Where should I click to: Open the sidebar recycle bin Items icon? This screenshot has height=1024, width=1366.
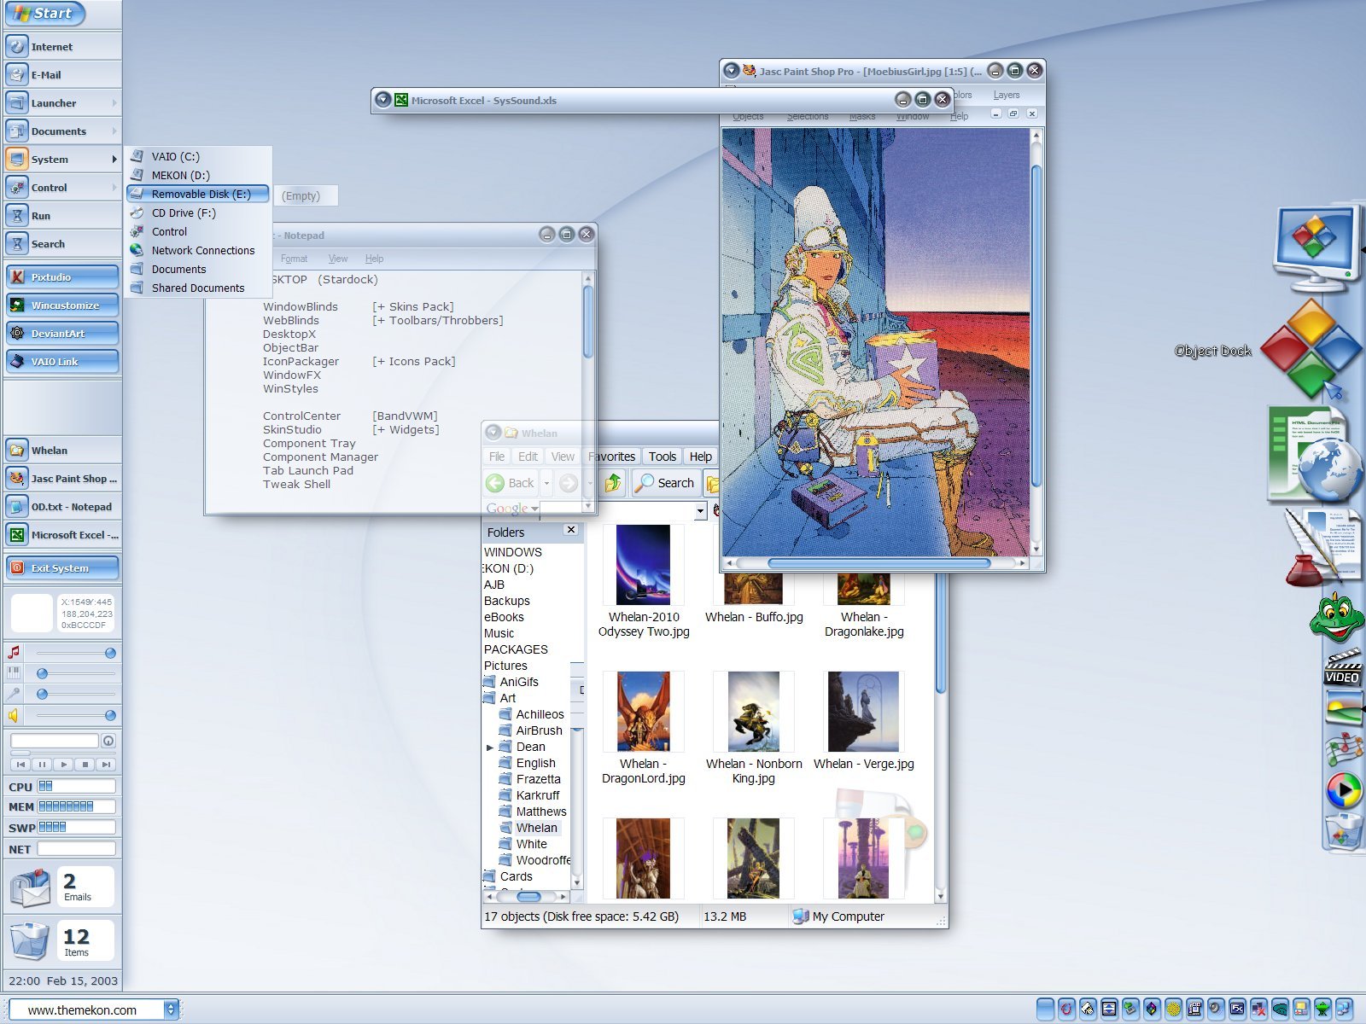(30, 941)
